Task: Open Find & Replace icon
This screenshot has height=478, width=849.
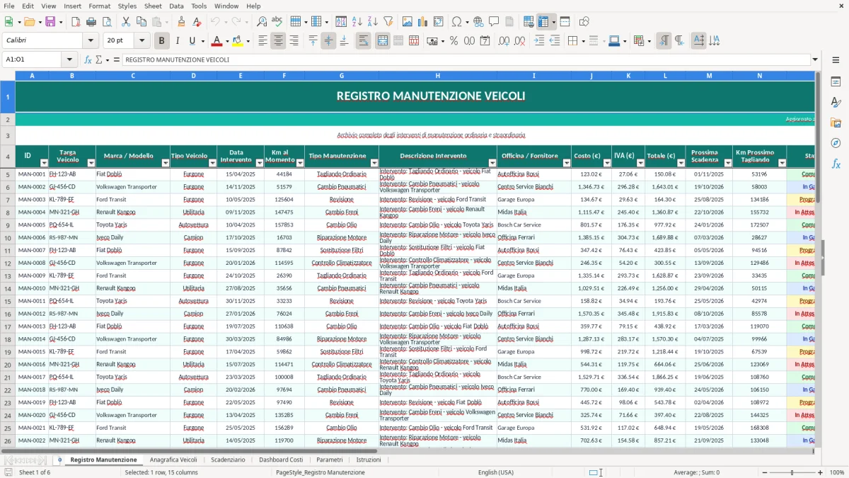Action: click(262, 22)
